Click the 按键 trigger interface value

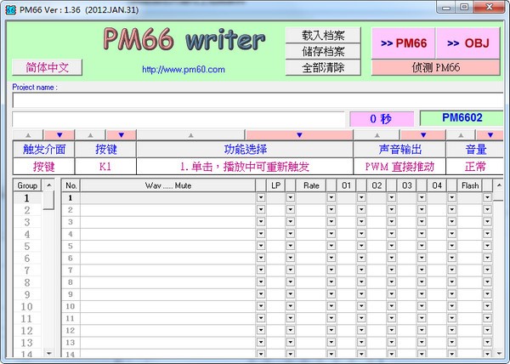point(43,167)
